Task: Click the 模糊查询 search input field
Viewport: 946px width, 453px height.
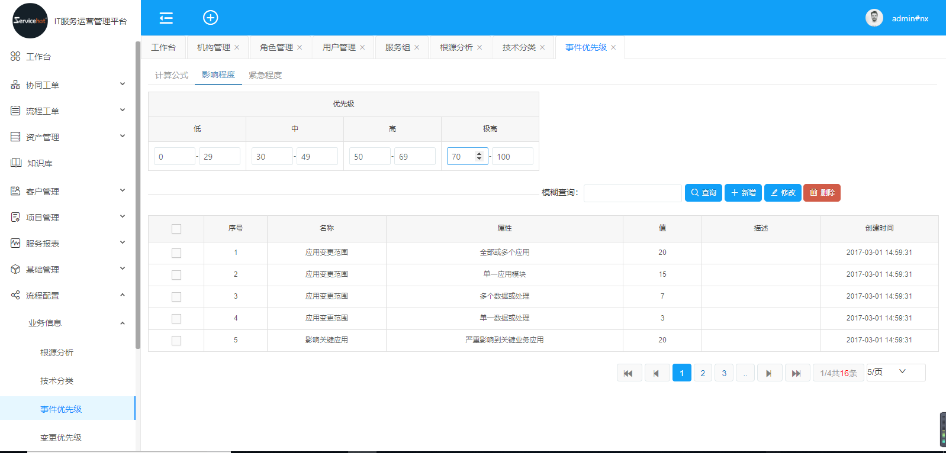Action: (632, 193)
